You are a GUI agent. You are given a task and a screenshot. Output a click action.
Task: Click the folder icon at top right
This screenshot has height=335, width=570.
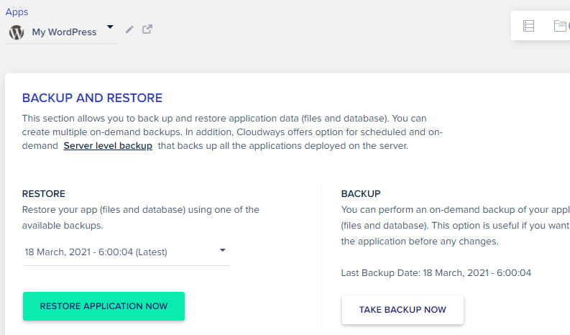pos(561,26)
